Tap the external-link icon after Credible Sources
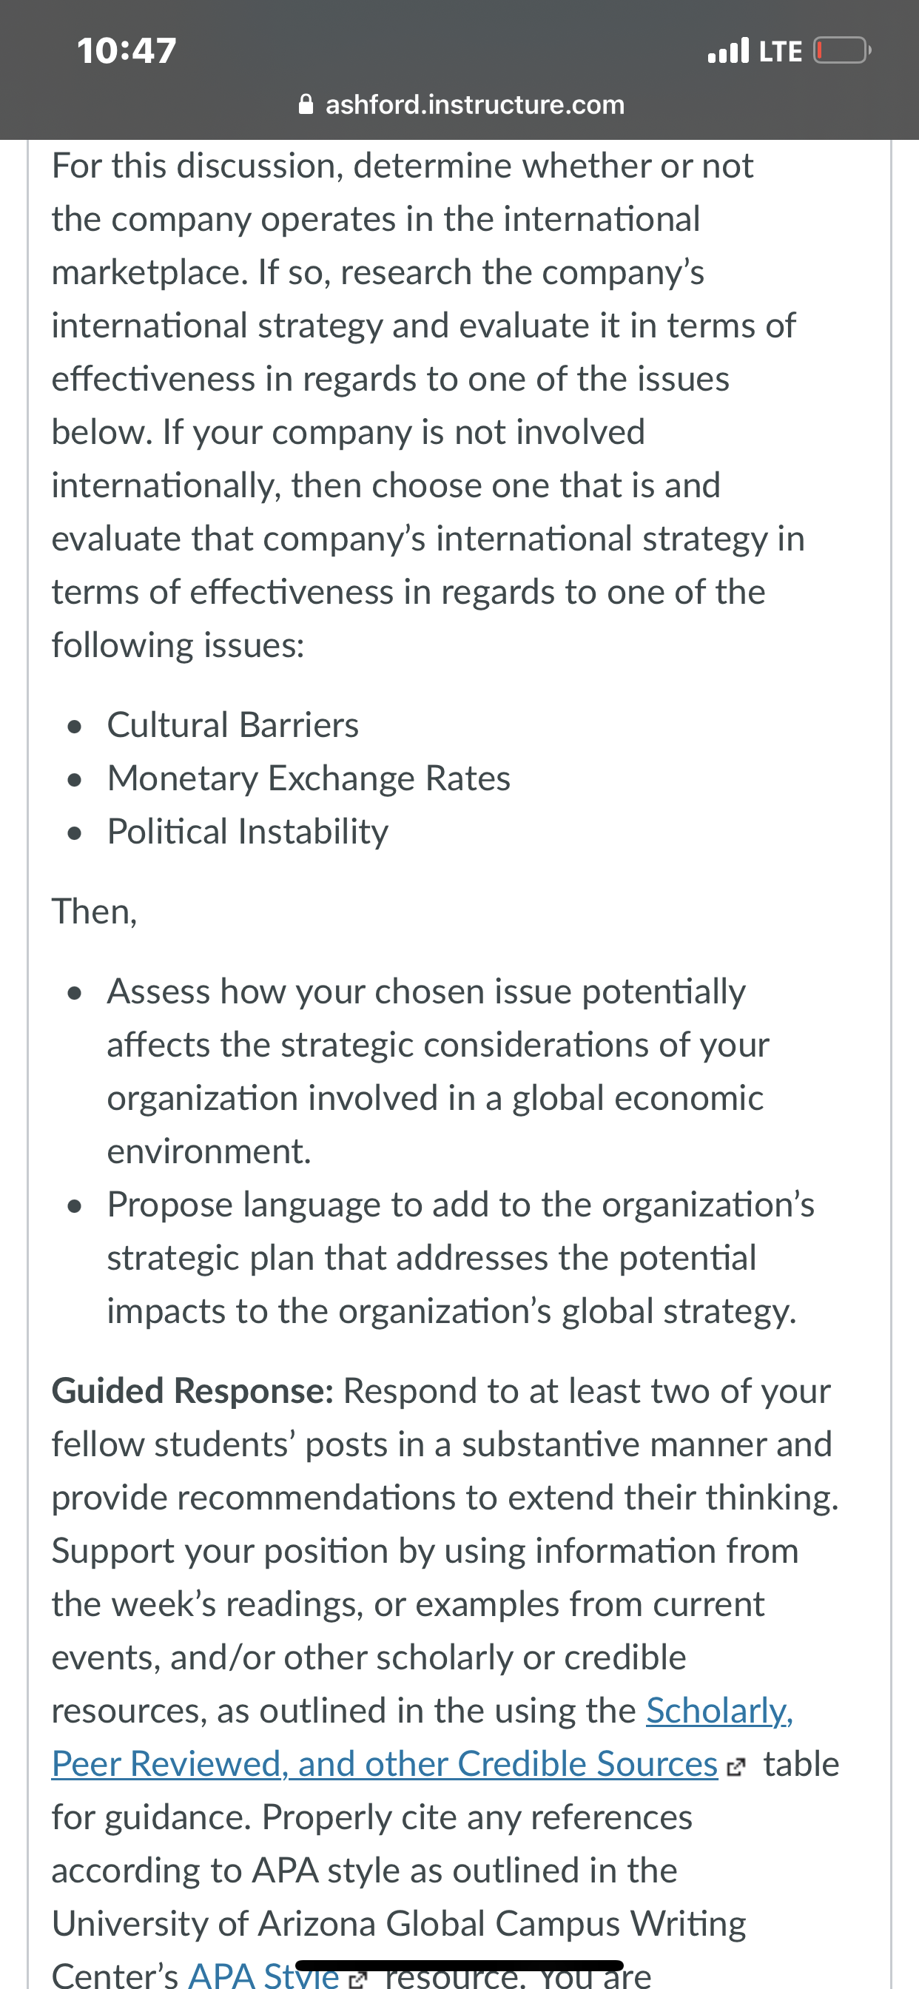Screen dimensions: 919x1989 point(736,1765)
